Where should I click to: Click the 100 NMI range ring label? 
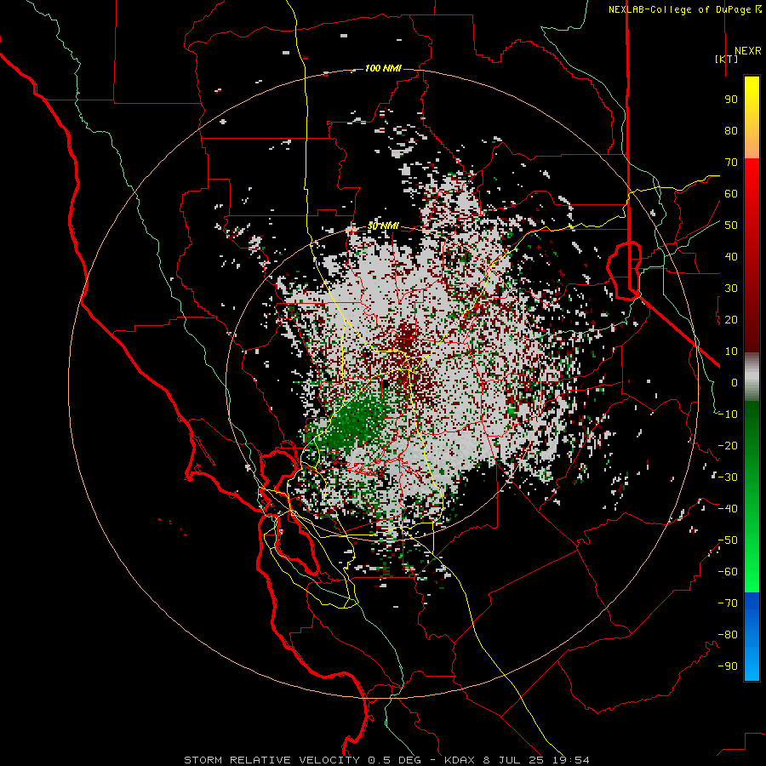[383, 68]
